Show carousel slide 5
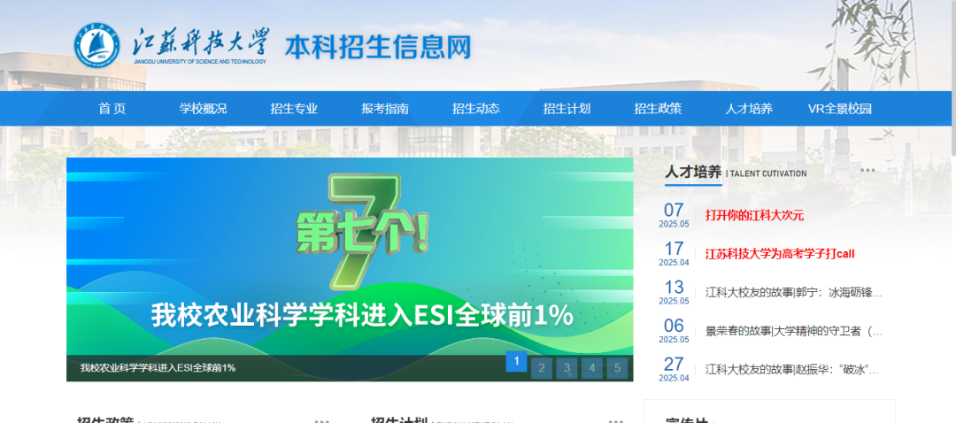 [616, 368]
